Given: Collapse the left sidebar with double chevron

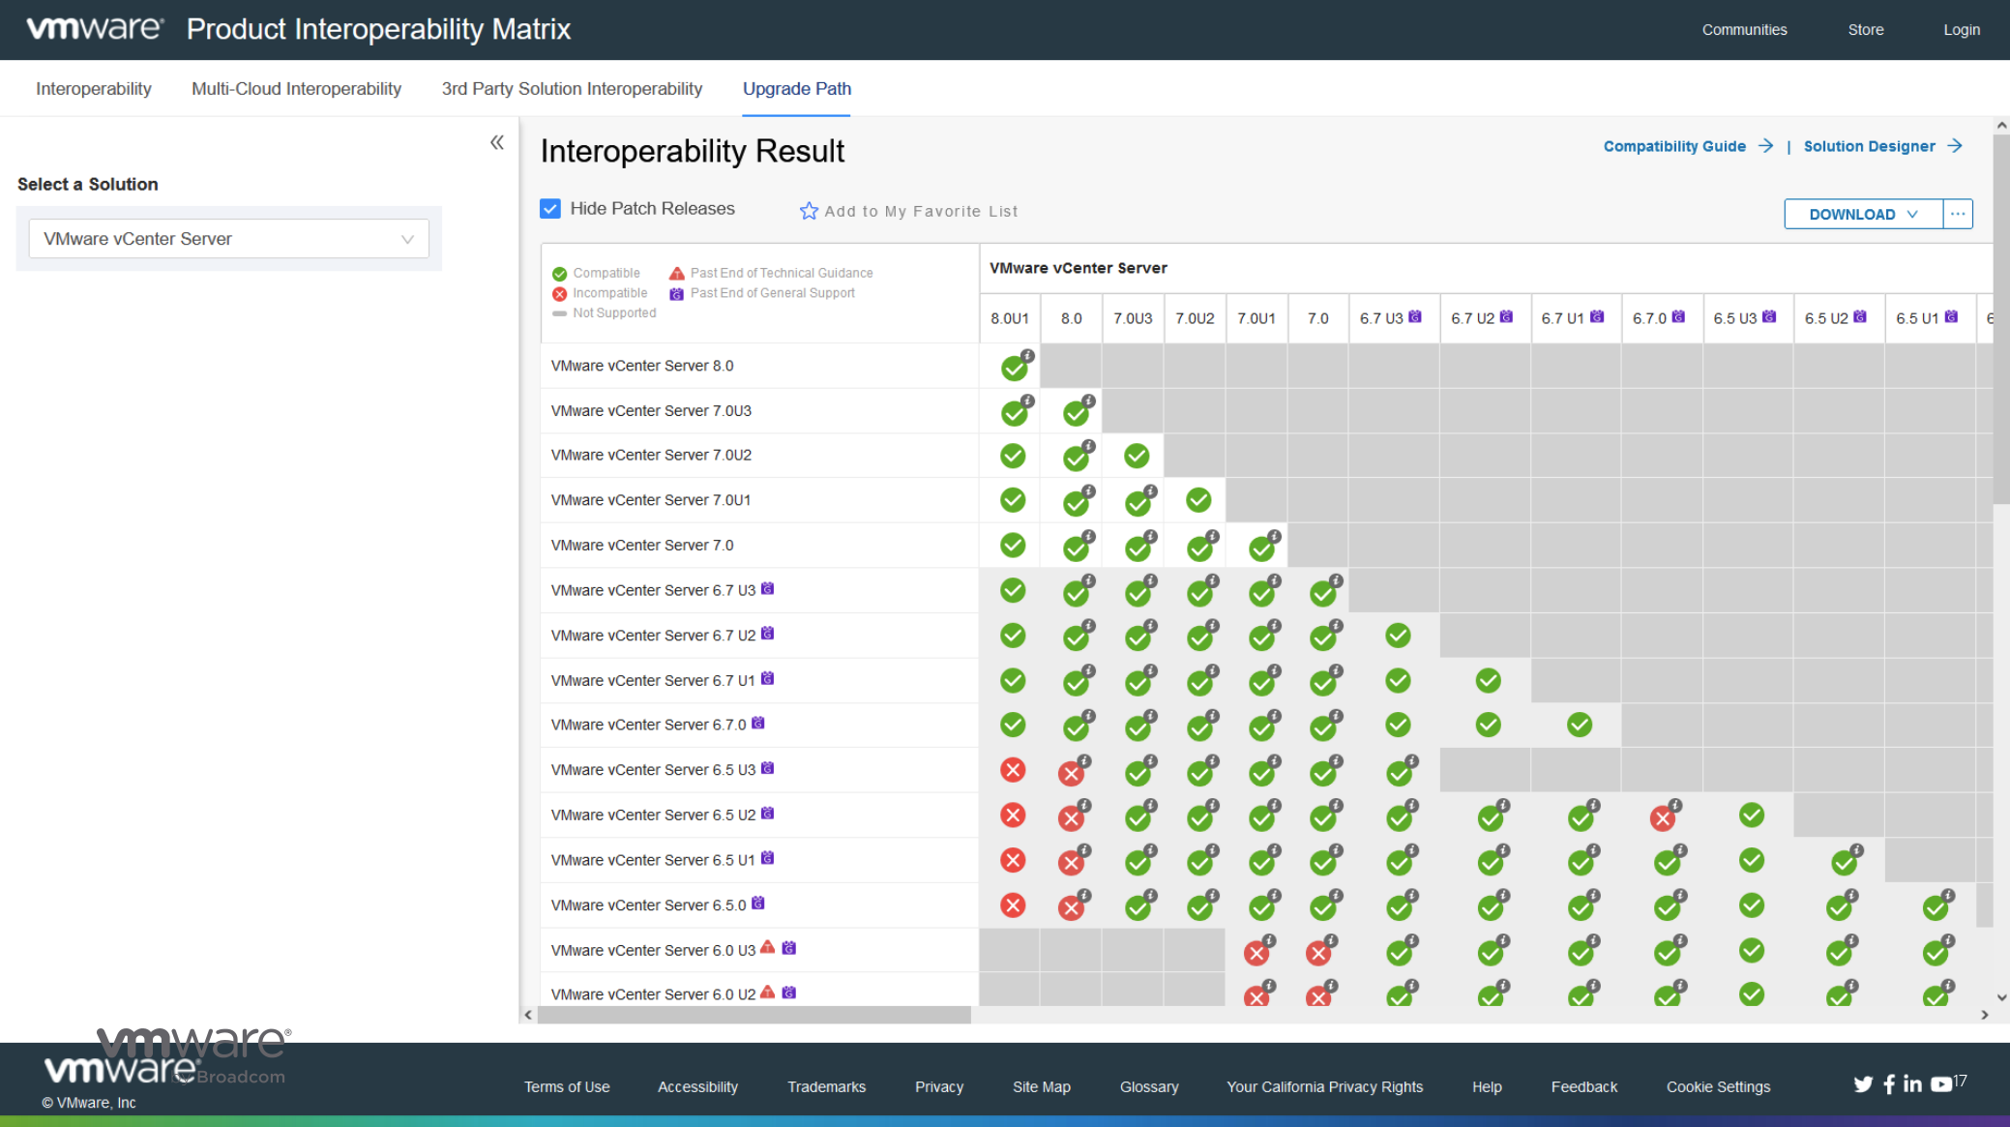Looking at the screenshot, I should coord(497,143).
